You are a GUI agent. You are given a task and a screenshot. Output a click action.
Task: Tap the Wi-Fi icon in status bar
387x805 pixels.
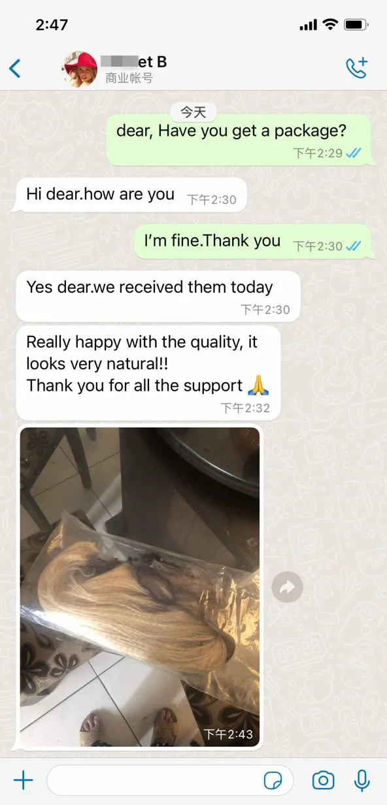click(330, 25)
